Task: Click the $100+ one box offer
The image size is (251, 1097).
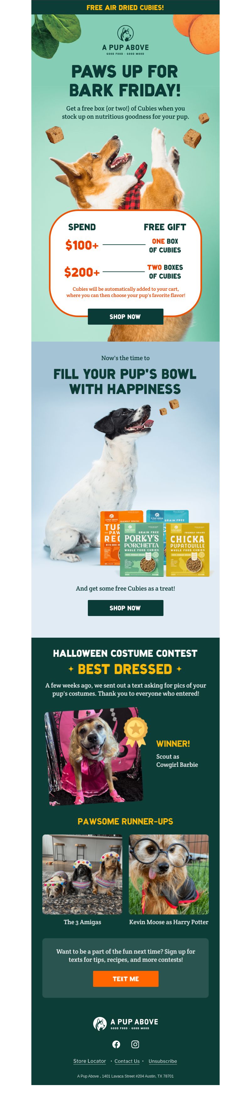Action: point(123,245)
